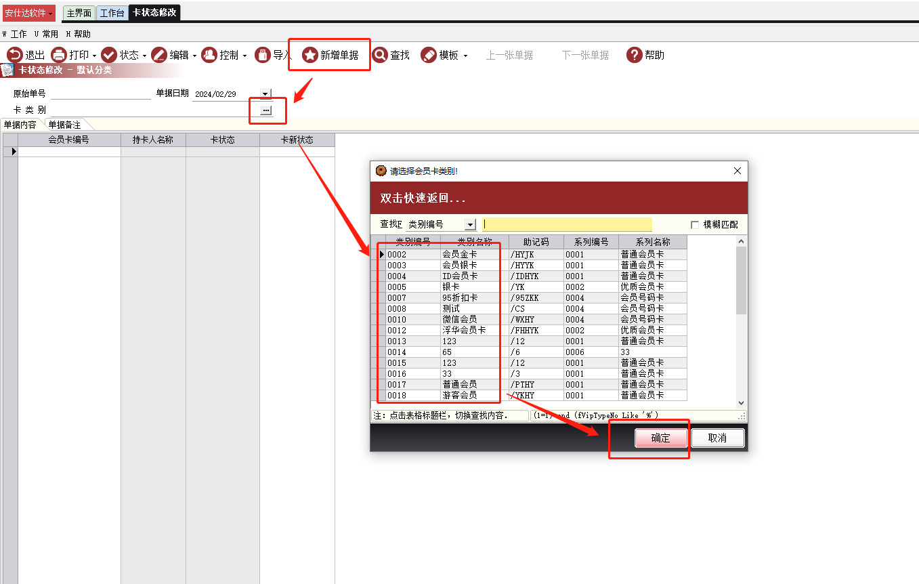Image resolution: width=919 pixels, height=584 pixels.
Task: Click the 卡状态 column header
Action: [x=223, y=140]
